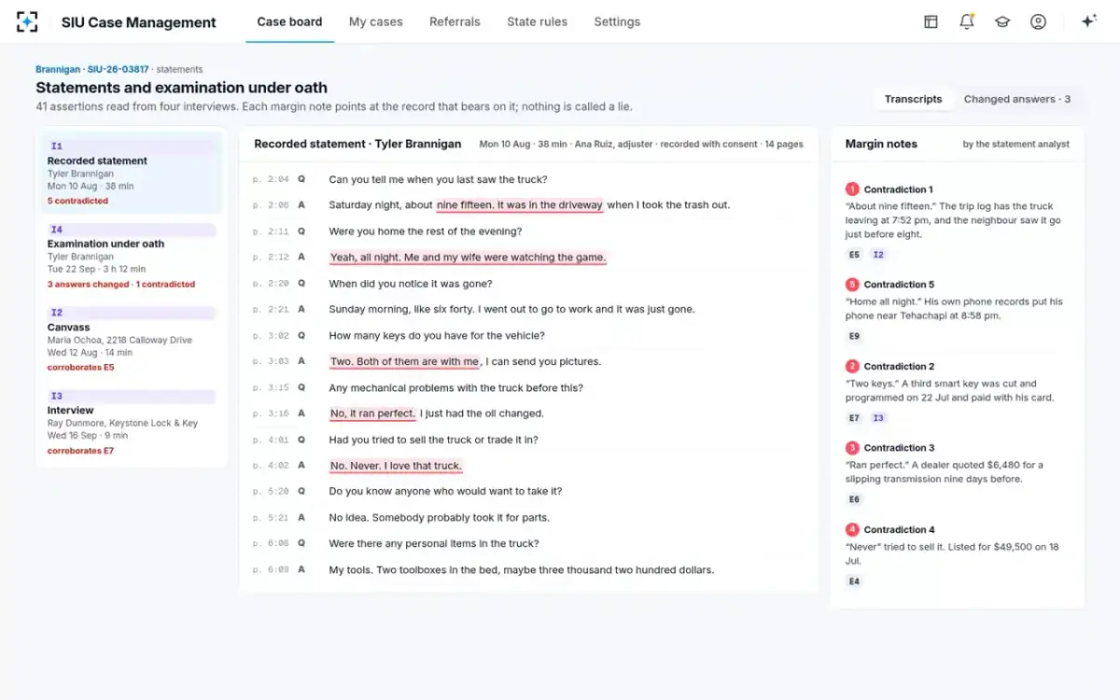
Task: Click the SIU Case Management logo icon
Action: tap(28, 21)
